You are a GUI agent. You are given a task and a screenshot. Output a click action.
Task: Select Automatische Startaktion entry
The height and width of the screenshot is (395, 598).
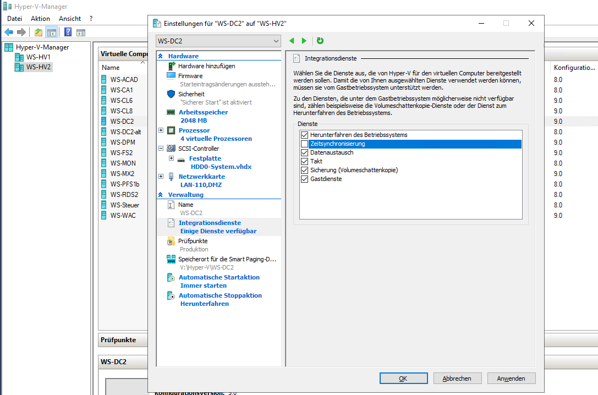click(x=219, y=277)
